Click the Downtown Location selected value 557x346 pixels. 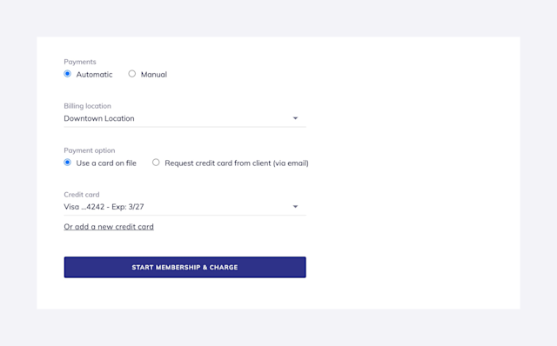click(x=99, y=118)
